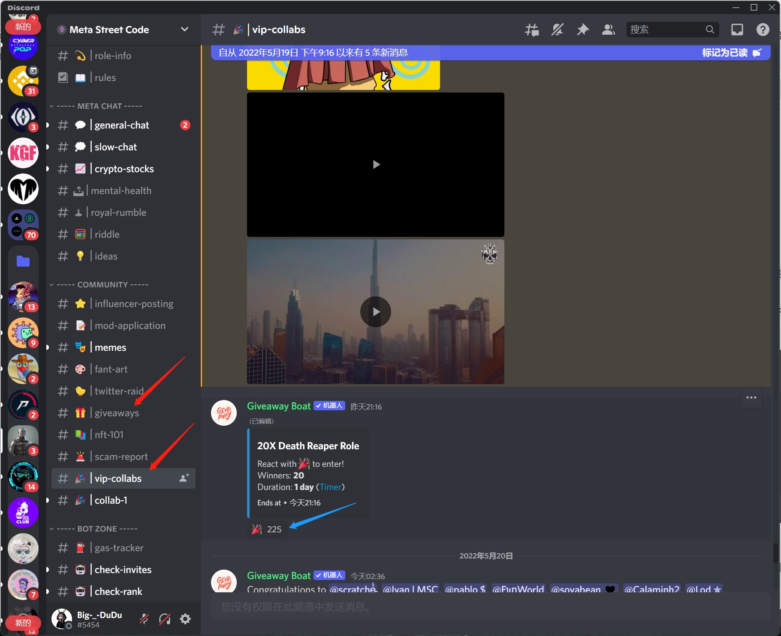Click the message list scrollbar thumb
This screenshot has width=781, height=636.
(x=775, y=553)
